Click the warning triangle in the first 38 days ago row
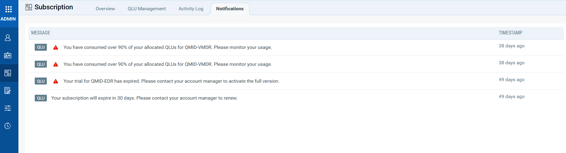Image resolution: width=566 pixels, height=153 pixels. (x=56, y=47)
